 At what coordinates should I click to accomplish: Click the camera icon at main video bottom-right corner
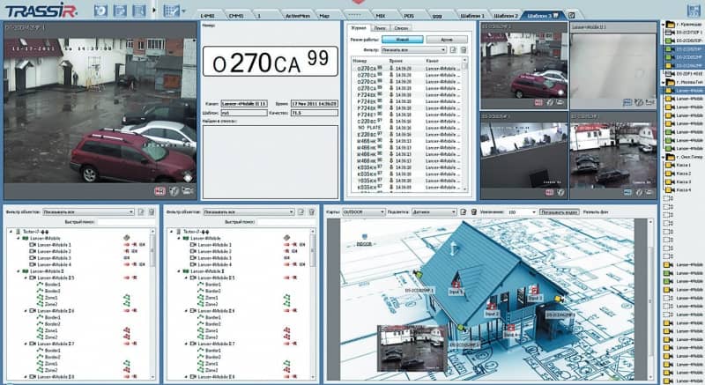pos(187,189)
